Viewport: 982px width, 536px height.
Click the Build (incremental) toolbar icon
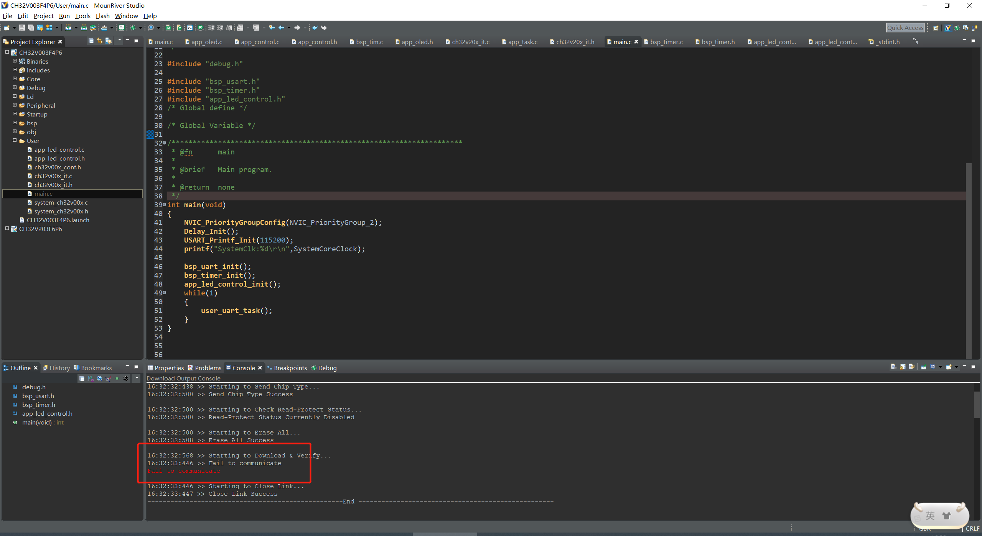68,28
